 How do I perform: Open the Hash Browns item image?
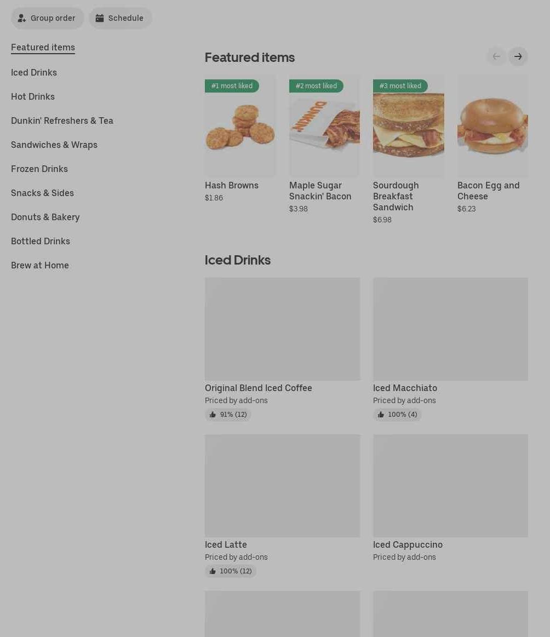[x=240, y=125]
